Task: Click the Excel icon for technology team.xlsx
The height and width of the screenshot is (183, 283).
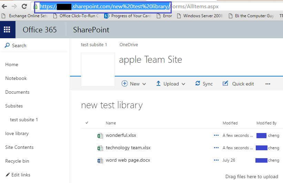Action: 100,148
